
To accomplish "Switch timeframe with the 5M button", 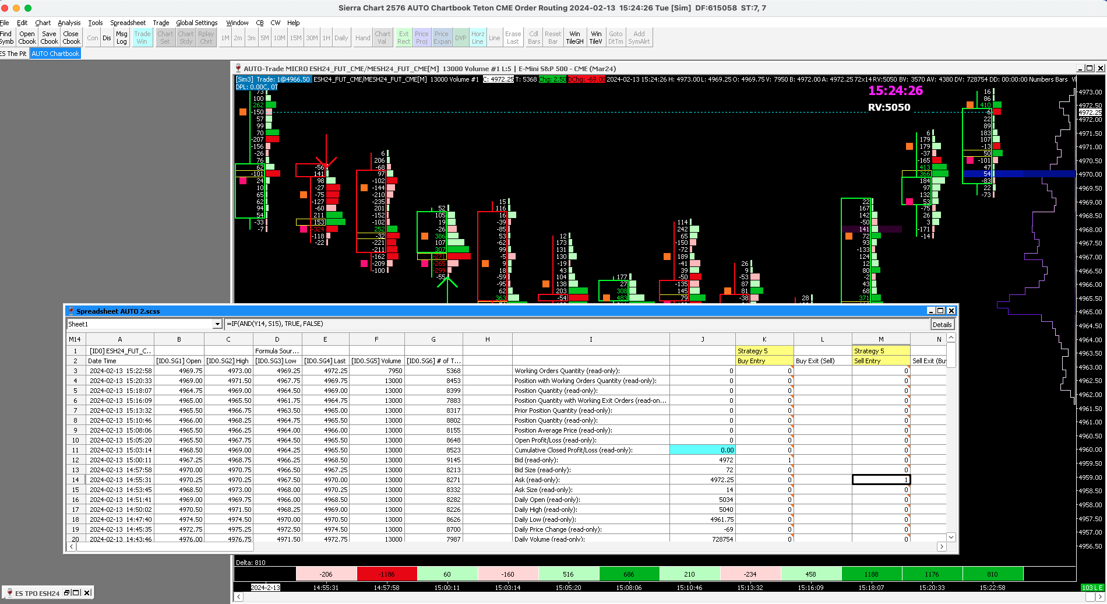I will (x=265, y=38).
